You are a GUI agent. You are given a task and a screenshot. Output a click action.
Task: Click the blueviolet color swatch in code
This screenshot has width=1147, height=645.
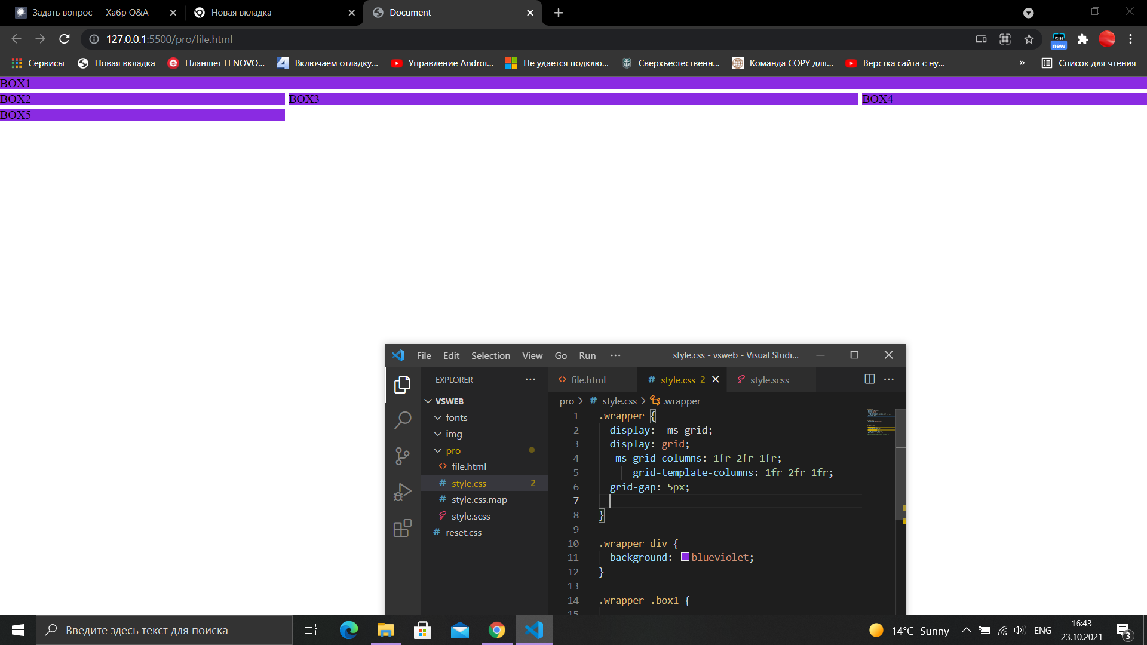coord(685,557)
